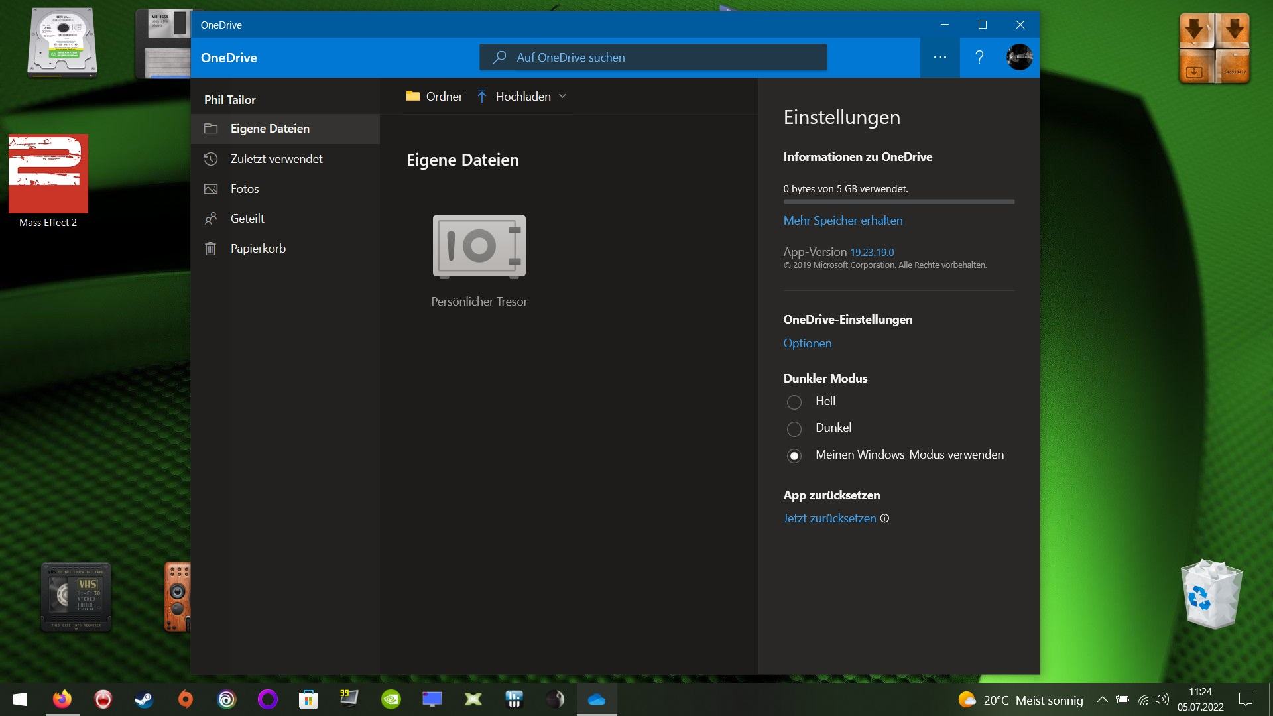The image size is (1273, 716).
Task: Open the three-dots more menu in OneDrive header
Action: [940, 58]
